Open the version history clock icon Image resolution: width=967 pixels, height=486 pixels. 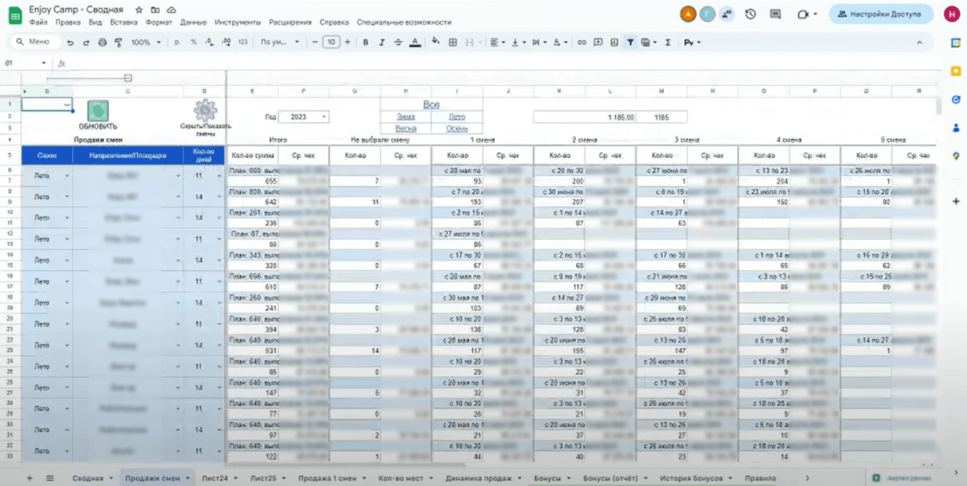pyautogui.click(x=751, y=14)
